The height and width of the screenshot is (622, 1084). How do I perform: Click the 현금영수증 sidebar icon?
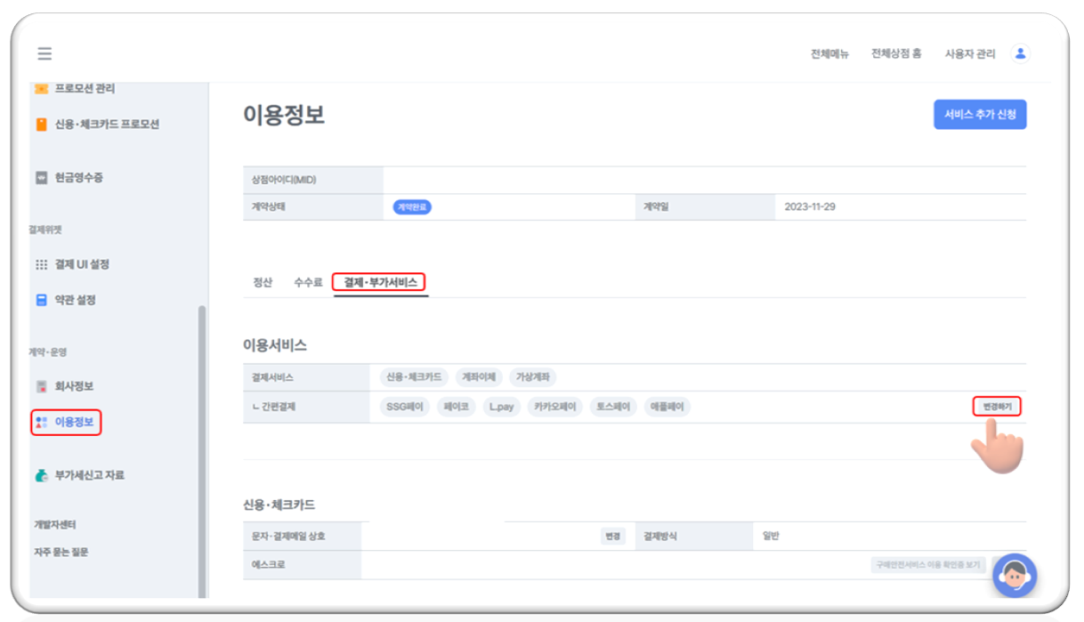41,178
